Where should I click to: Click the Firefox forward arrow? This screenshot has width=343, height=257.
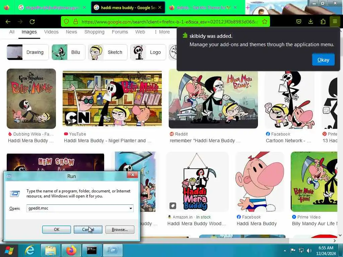pyautogui.click(x=20, y=22)
